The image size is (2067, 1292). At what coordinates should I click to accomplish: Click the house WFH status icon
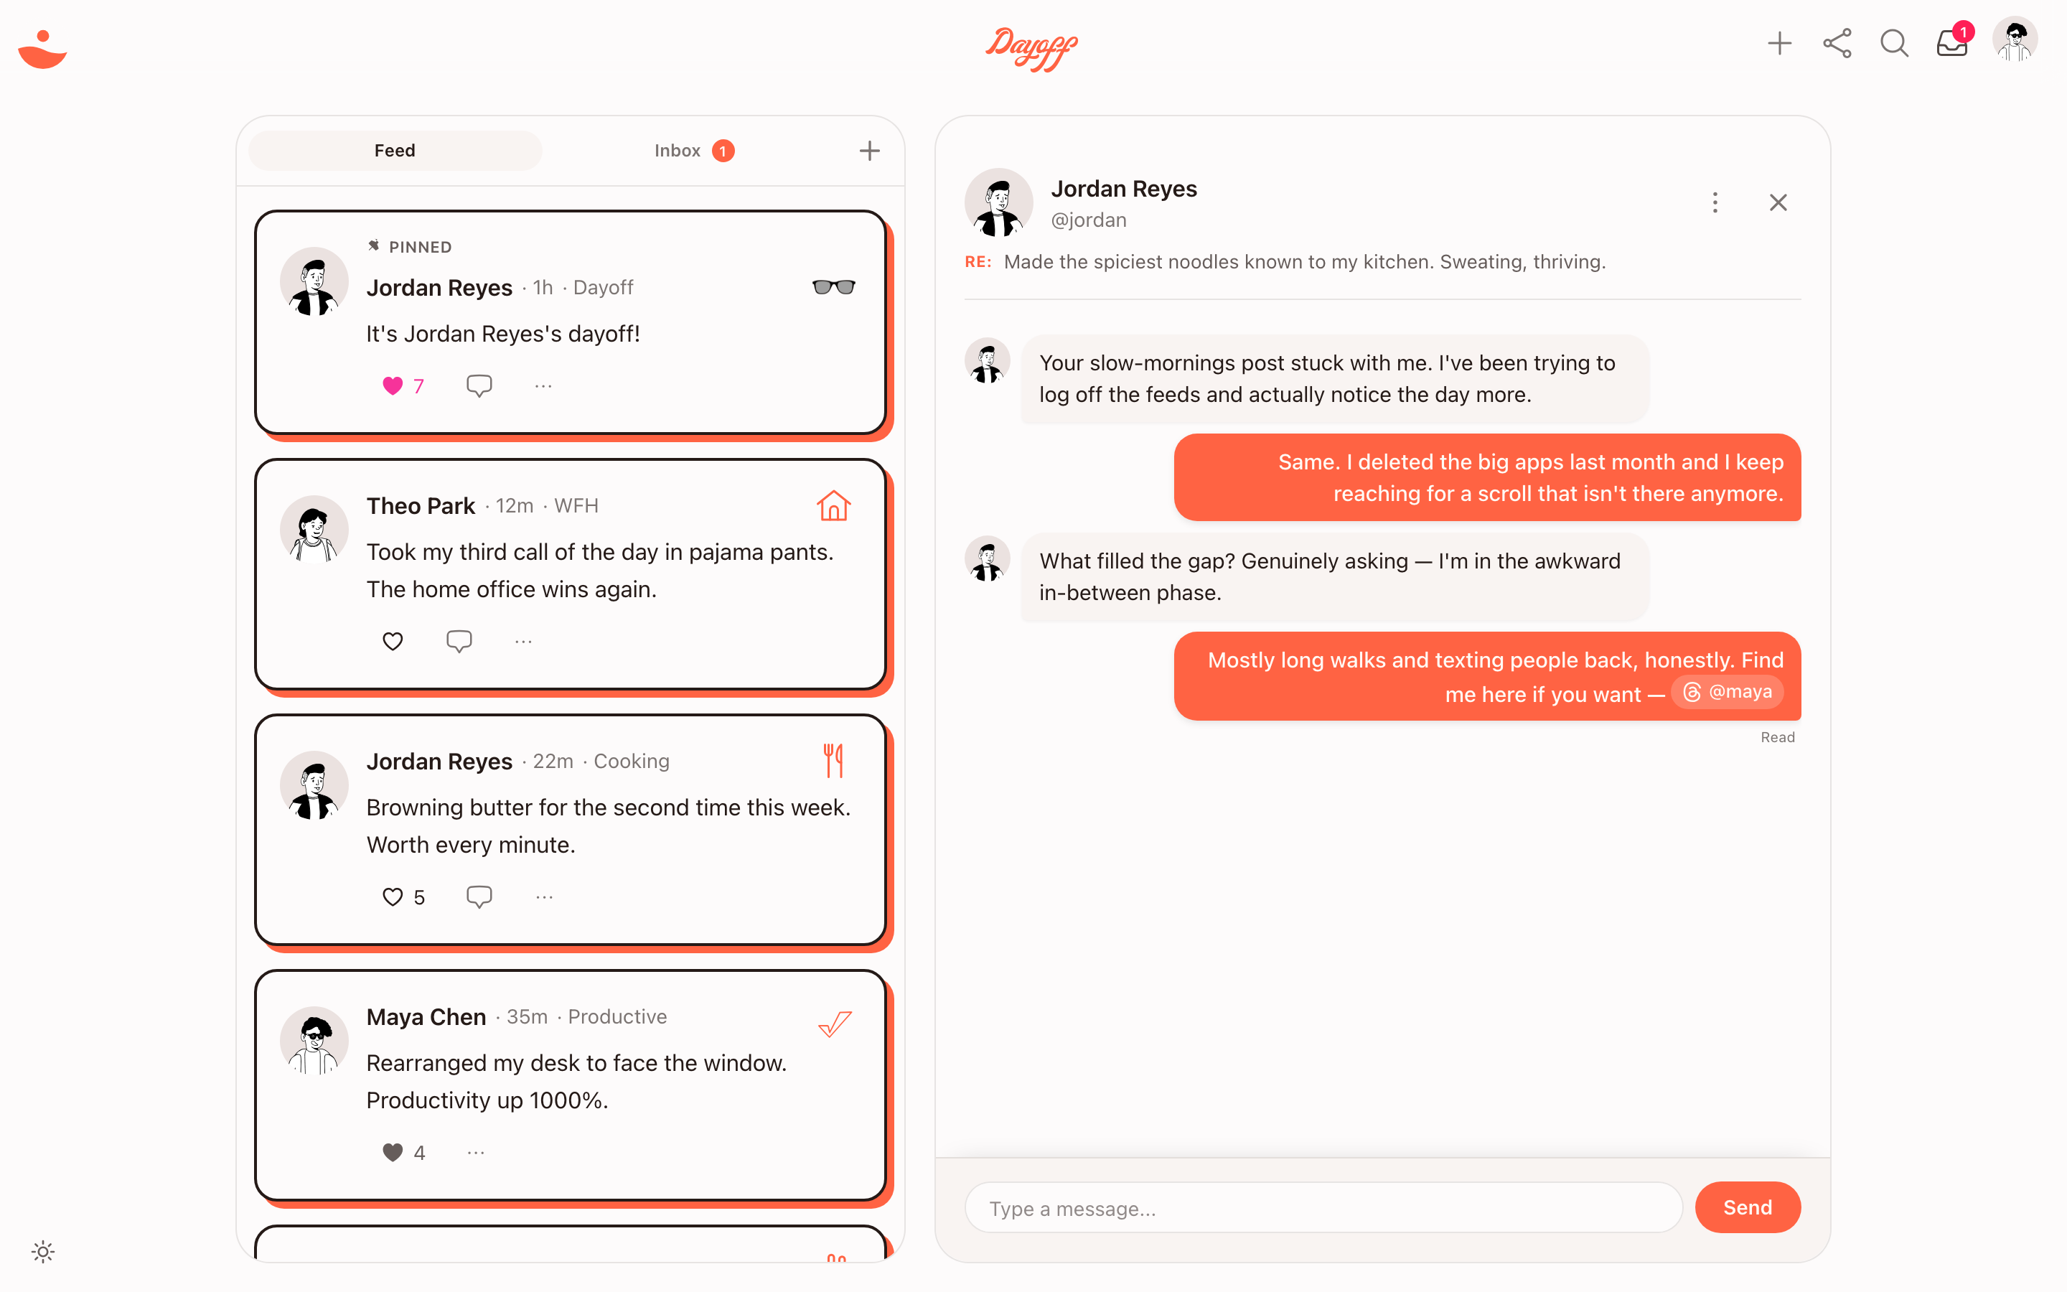point(833,506)
